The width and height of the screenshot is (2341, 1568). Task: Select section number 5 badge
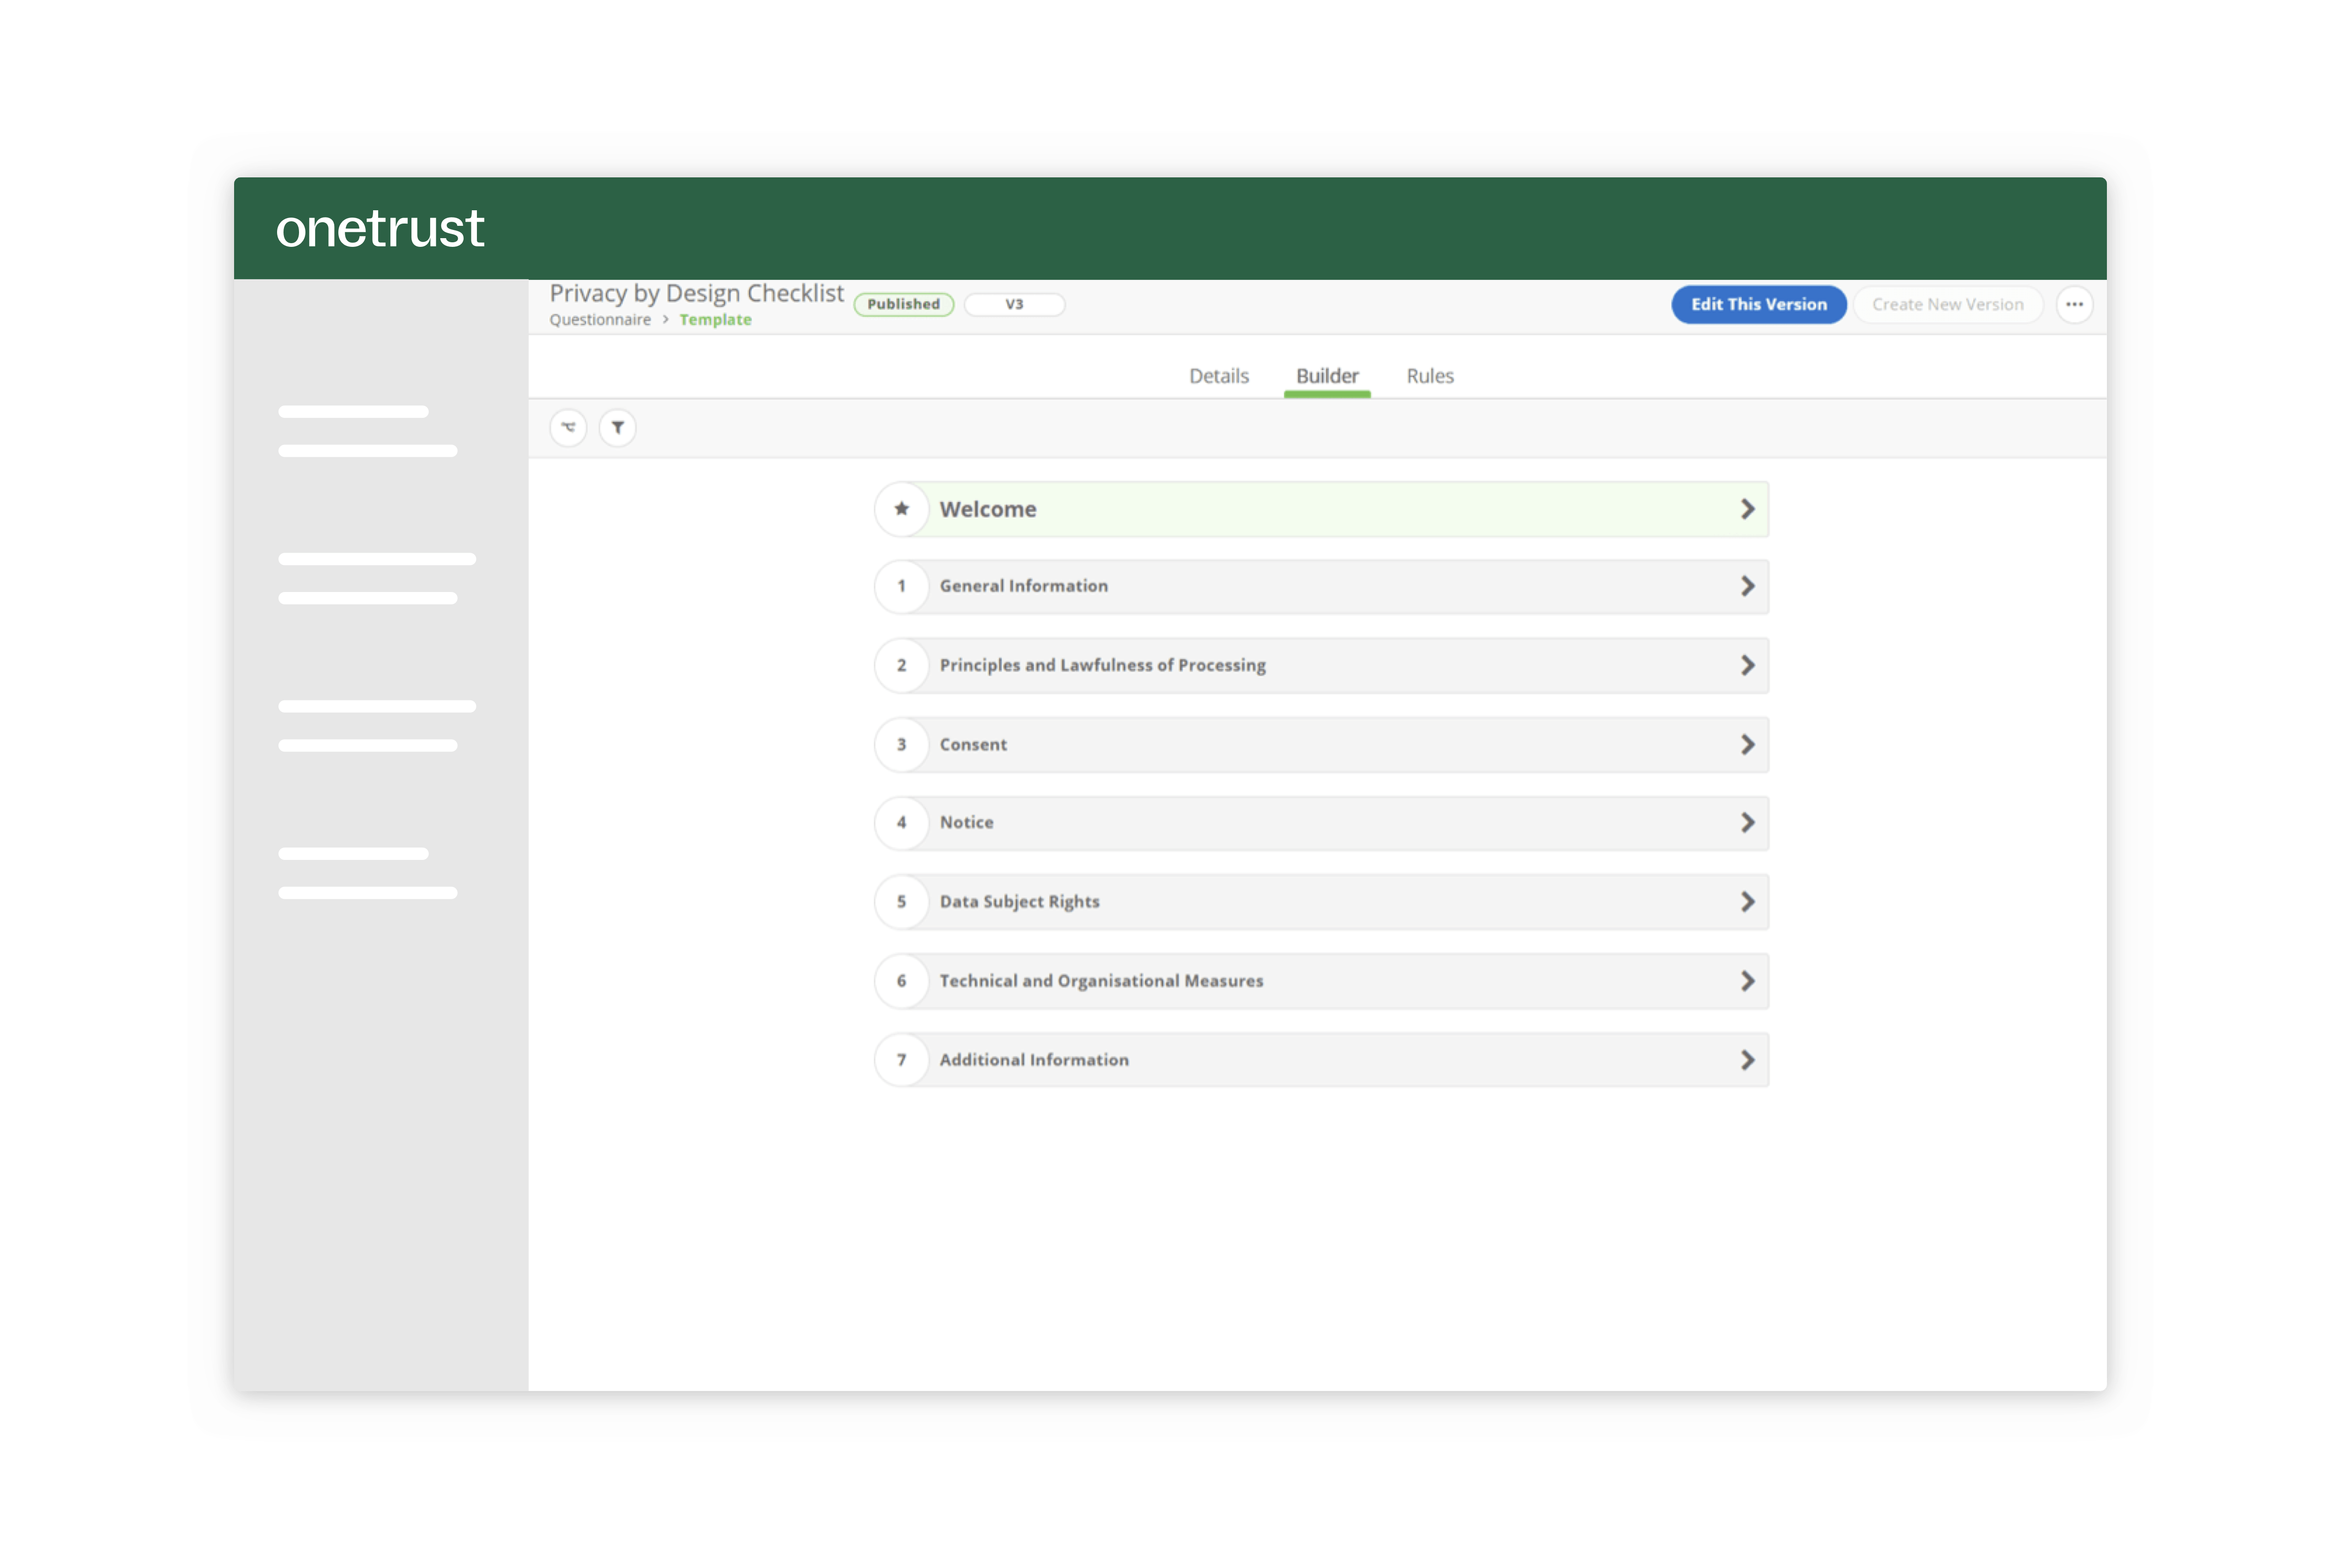tap(902, 901)
